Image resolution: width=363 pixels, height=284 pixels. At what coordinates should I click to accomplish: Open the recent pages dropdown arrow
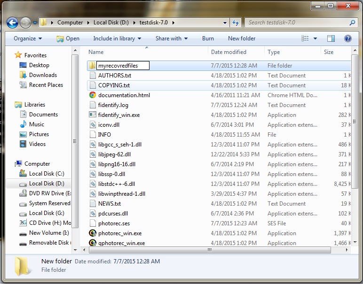point(35,23)
